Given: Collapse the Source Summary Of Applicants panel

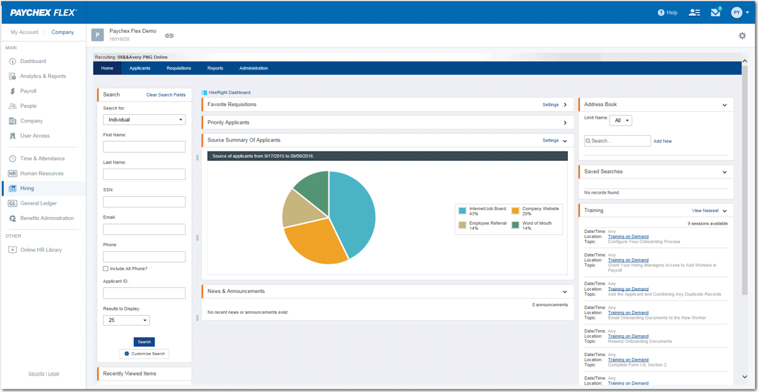Looking at the screenshot, I should click(565, 141).
